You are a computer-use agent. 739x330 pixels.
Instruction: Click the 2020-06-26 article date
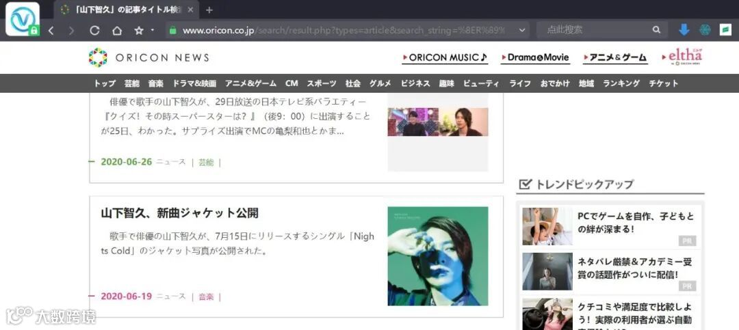click(127, 162)
